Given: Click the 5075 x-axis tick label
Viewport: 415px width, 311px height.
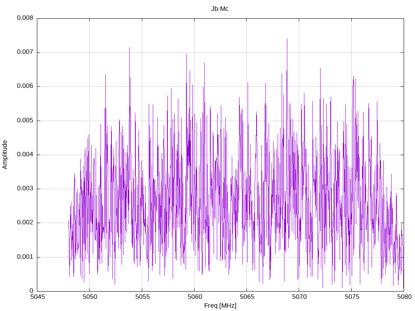Looking at the screenshot, I should pos(352,297).
